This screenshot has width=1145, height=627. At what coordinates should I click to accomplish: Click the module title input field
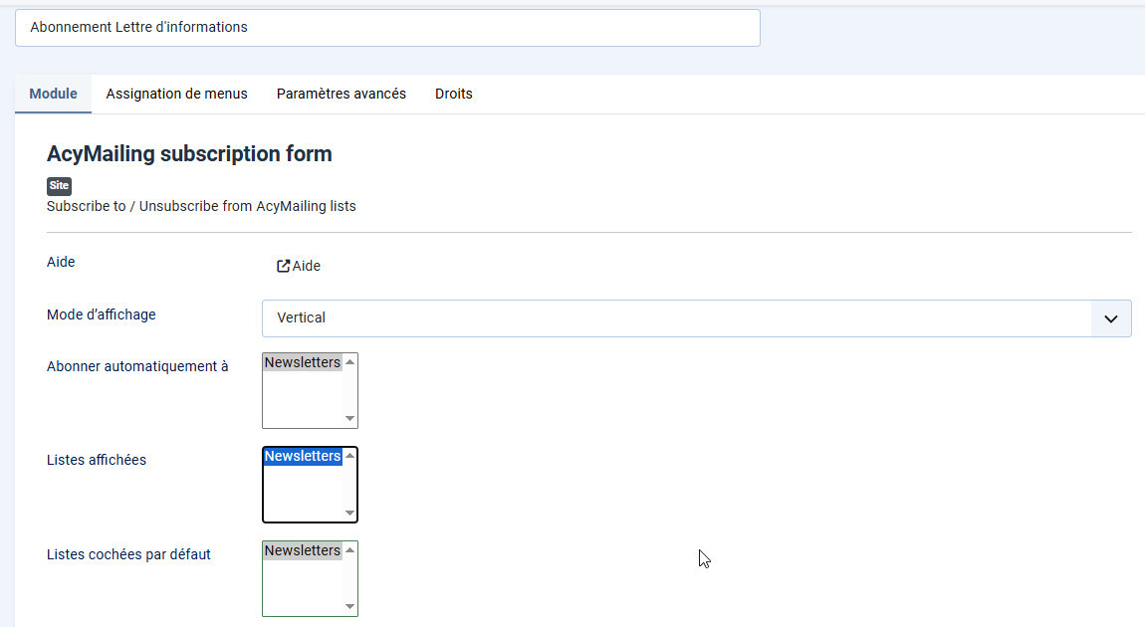click(387, 28)
